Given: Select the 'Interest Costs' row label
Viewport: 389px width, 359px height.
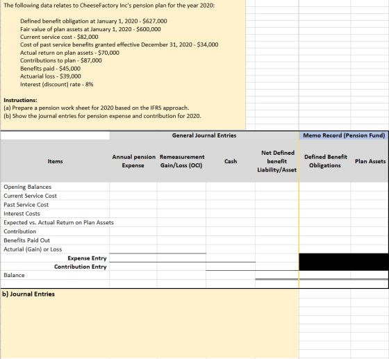Looking at the screenshot, I should tap(22, 213).
